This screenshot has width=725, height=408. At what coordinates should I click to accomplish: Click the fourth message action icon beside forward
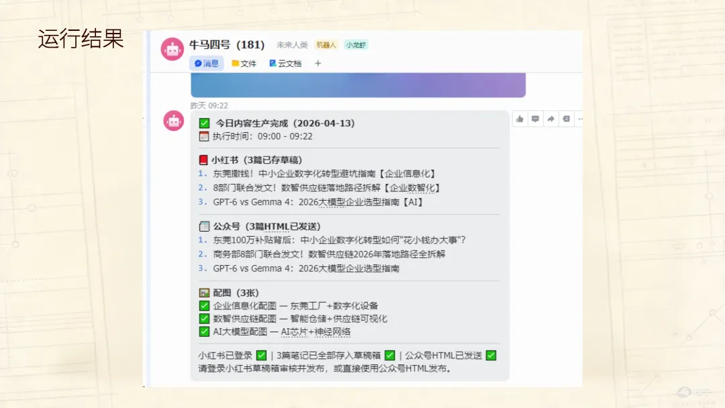[x=567, y=119]
